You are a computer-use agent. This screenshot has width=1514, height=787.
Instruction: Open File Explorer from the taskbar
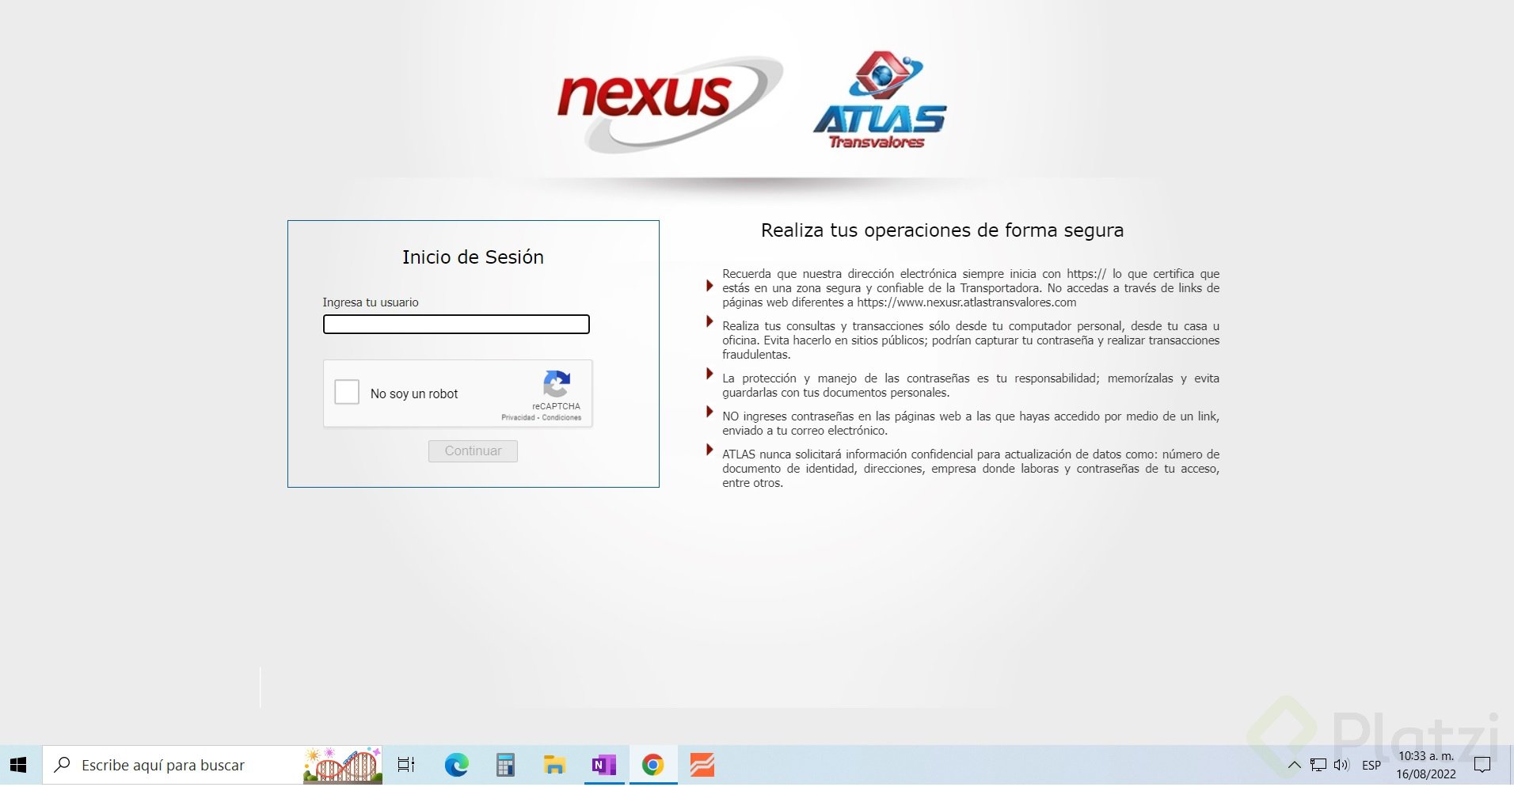tap(554, 765)
